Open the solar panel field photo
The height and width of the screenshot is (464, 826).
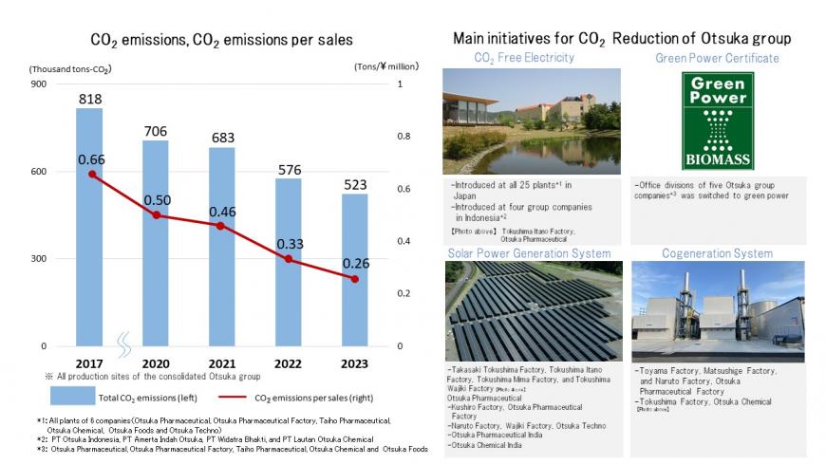click(531, 310)
